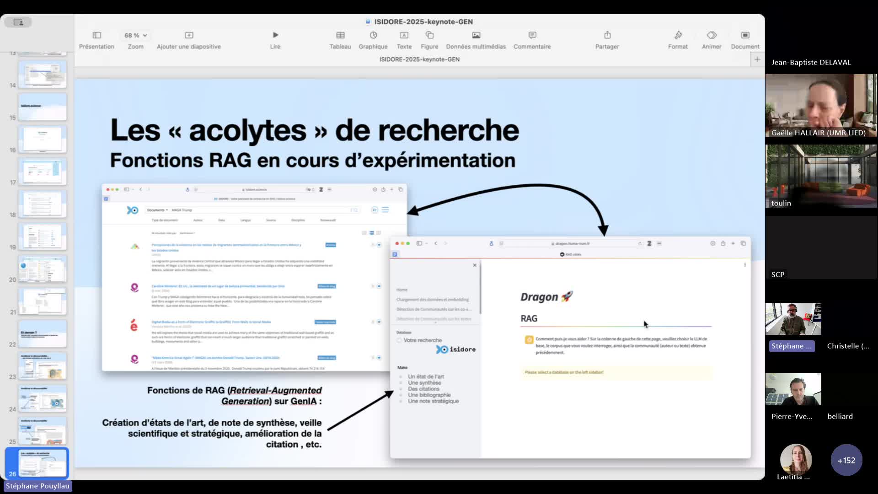The height and width of the screenshot is (494, 878).
Task: Select slide 25 thumbnail
Action: coord(43,431)
